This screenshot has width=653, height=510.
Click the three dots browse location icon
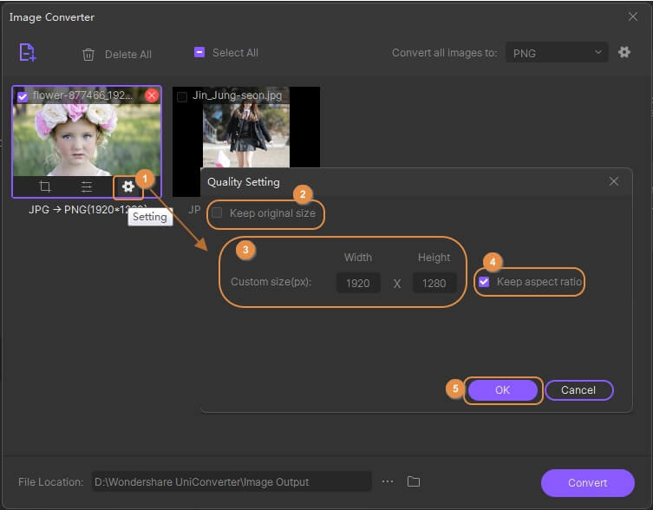tap(388, 481)
